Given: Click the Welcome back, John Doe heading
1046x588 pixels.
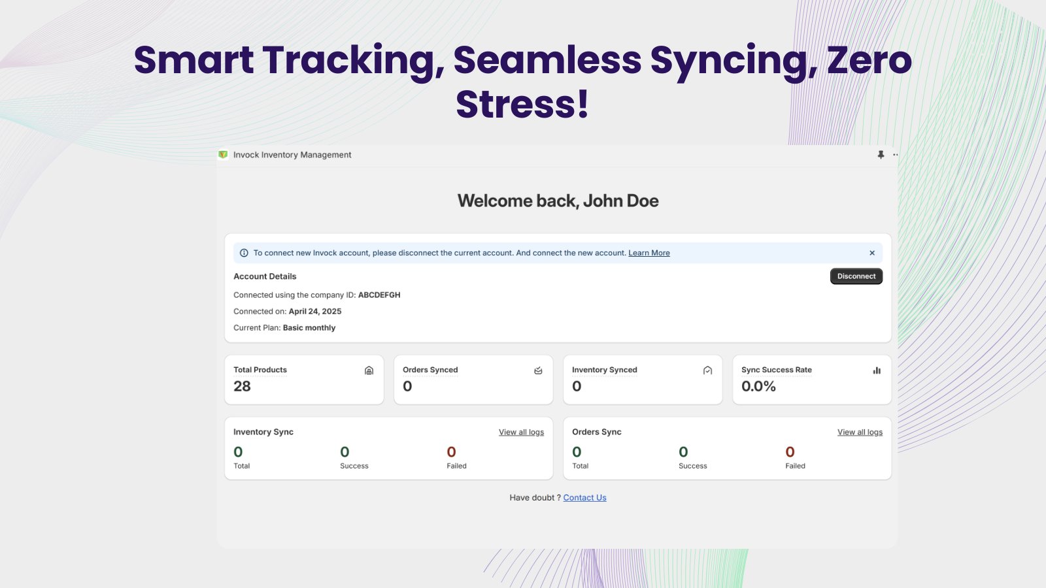Looking at the screenshot, I should click(558, 201).
